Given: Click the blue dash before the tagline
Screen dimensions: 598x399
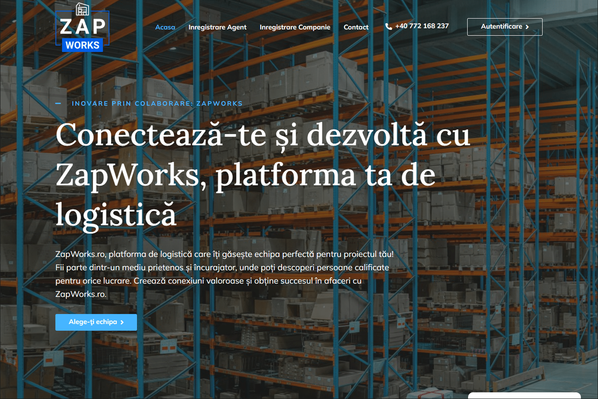Looking at the screenshot, I should pyautogui.click(x=58, y=103).
